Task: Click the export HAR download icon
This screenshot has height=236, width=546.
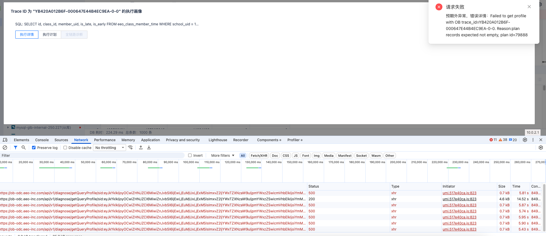Action: [x=149, y=148]
